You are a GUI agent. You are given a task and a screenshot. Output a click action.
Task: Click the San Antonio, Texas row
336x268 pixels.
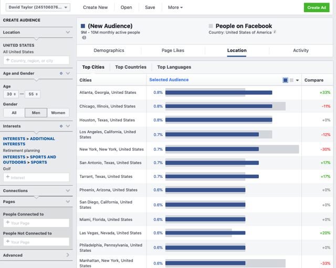pos(205,163)
